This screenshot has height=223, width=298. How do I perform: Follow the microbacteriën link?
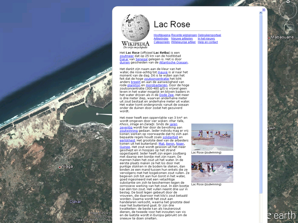pyautogui.click(x=157, y=85)
